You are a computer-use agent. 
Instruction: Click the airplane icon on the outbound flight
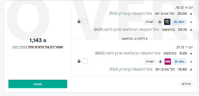(160, 22)
